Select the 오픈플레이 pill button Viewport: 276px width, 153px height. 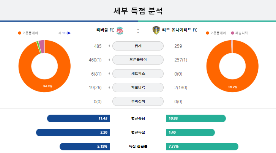[x=138, y=60]
